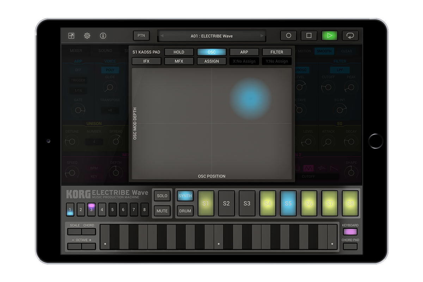Viewport: 423px width, 282px height.
Task: Arm recording with the record circle icon
Action: coord(289,36)
